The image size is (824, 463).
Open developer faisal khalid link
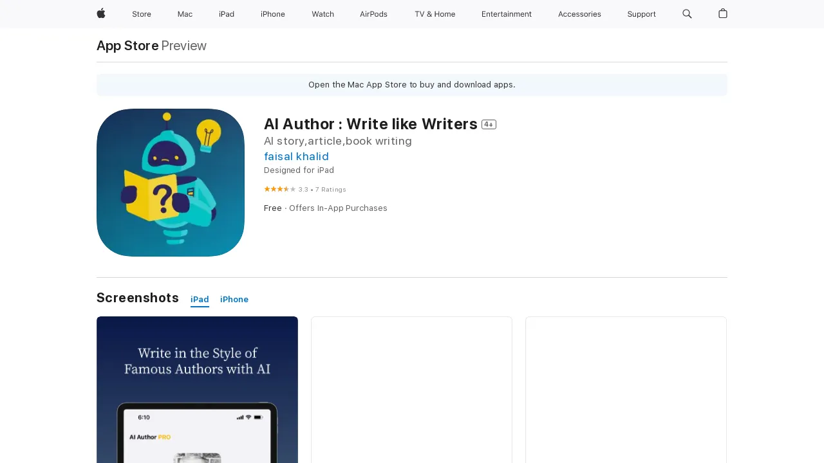click(x=296, y=156)
